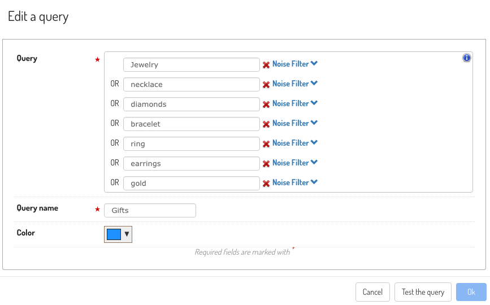Click the Test the query button

pyautogui.click(x=423, y=292)
